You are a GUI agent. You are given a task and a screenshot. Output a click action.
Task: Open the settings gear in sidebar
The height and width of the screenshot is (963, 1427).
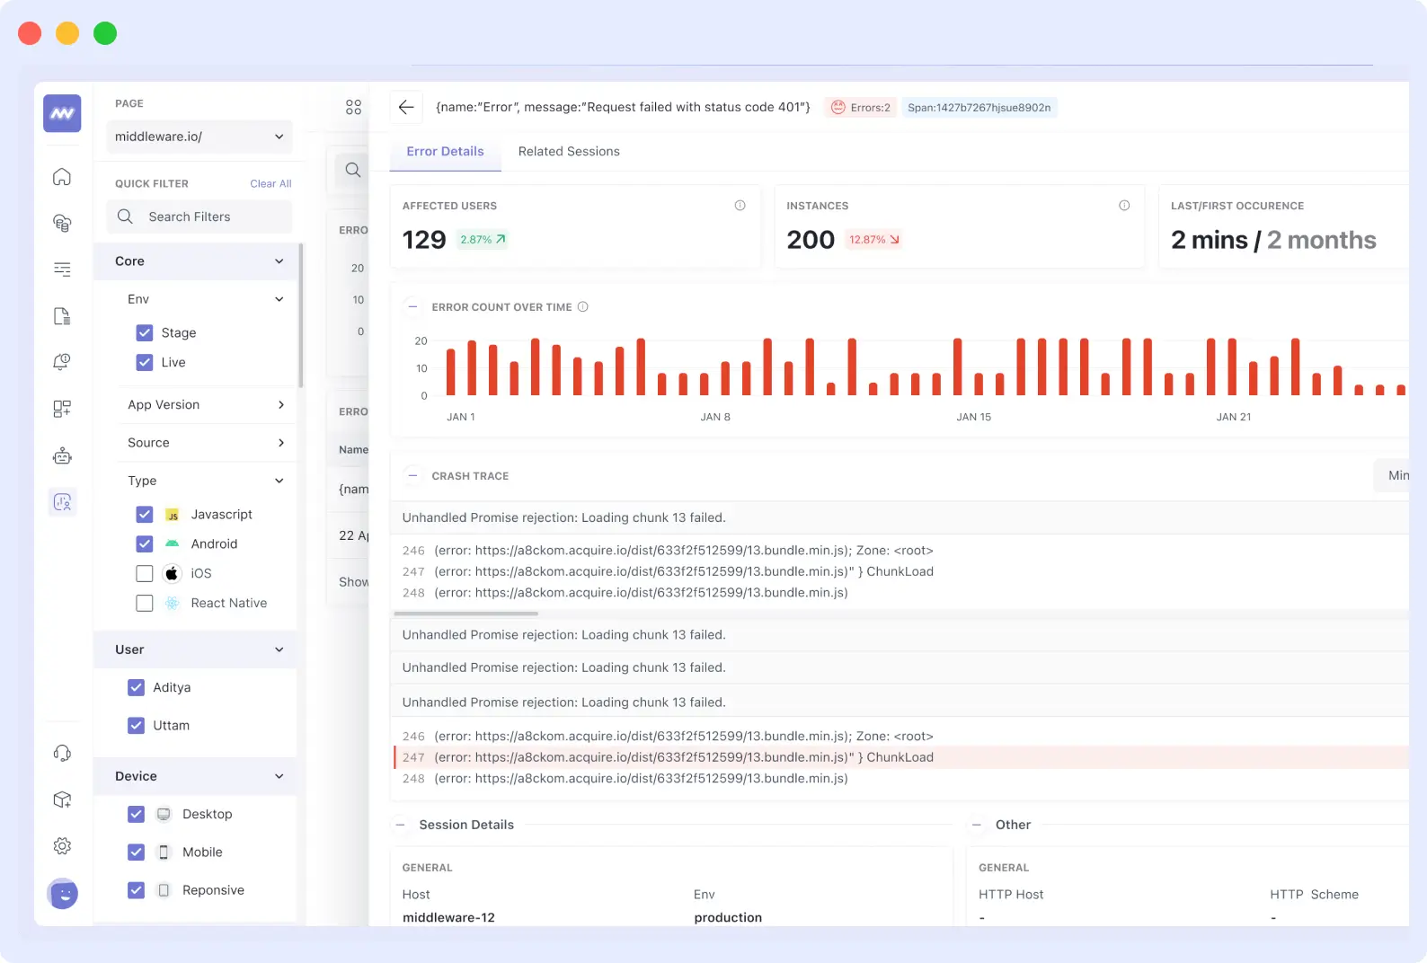pos(62,846)
